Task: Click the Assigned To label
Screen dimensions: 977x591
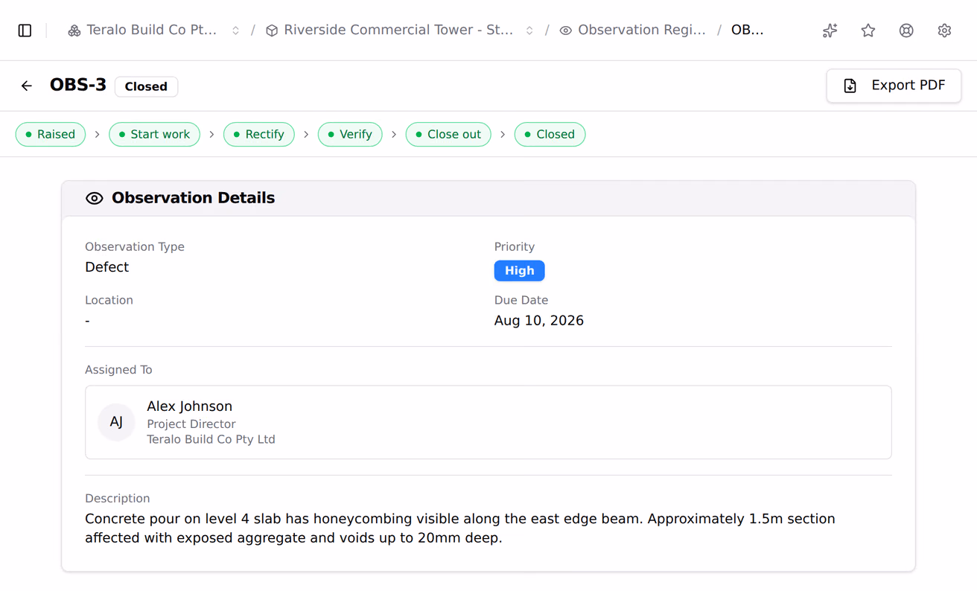Action: pyautogui.click(x=118, y=370)
